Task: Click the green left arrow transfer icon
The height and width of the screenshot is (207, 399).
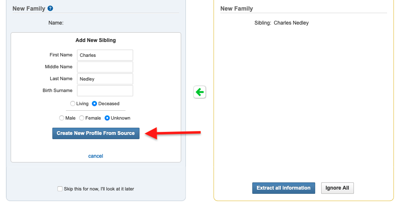Action: (200, 92)
